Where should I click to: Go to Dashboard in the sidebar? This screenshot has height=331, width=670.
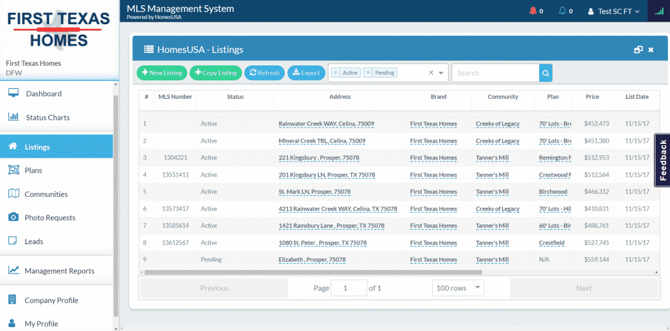pyautogui.click(x=43, y=94)
